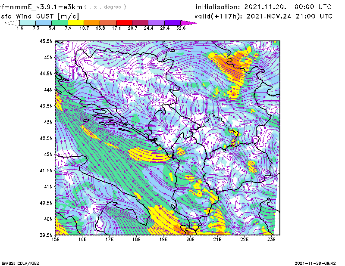Click the '00:00 UTC' initialisation time
The width and height of the screenshot is (345, 266).
coord(313,7)
